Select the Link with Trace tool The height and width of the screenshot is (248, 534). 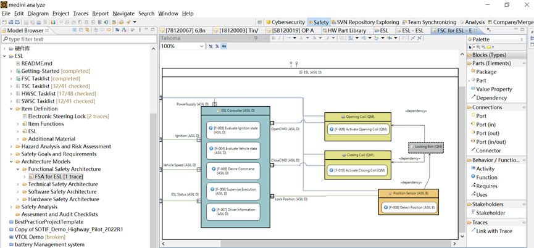coord(491,231)
